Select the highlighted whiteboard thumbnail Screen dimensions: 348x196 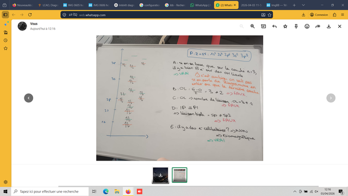pos(179,175)
